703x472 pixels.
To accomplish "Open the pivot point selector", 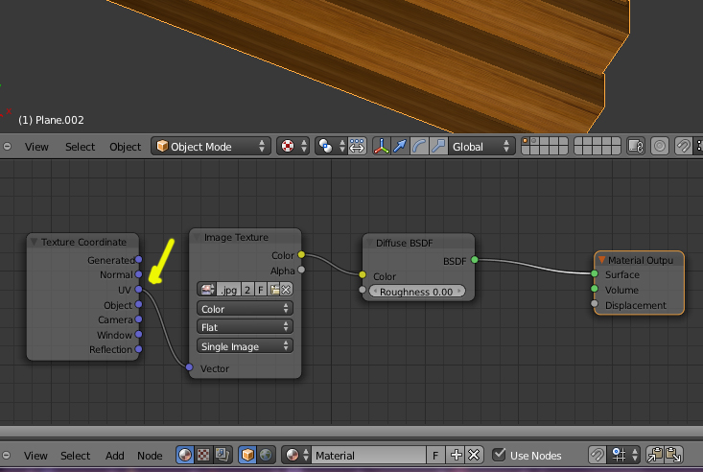I will (331, 146).
